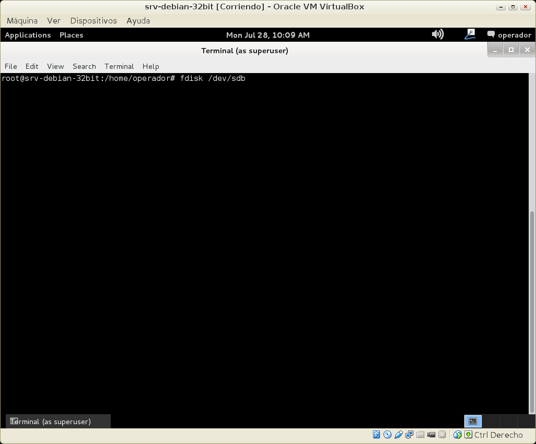Screen dimensions: 536x444
Task: Open the network adapters status icon
Action: pos(409,435)
